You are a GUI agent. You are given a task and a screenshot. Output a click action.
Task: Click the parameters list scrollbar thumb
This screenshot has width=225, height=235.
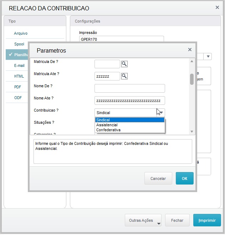click(192, 79)
